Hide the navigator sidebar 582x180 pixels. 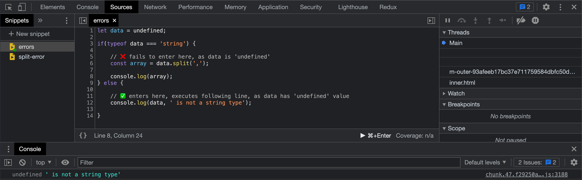(x=83, y=21)
